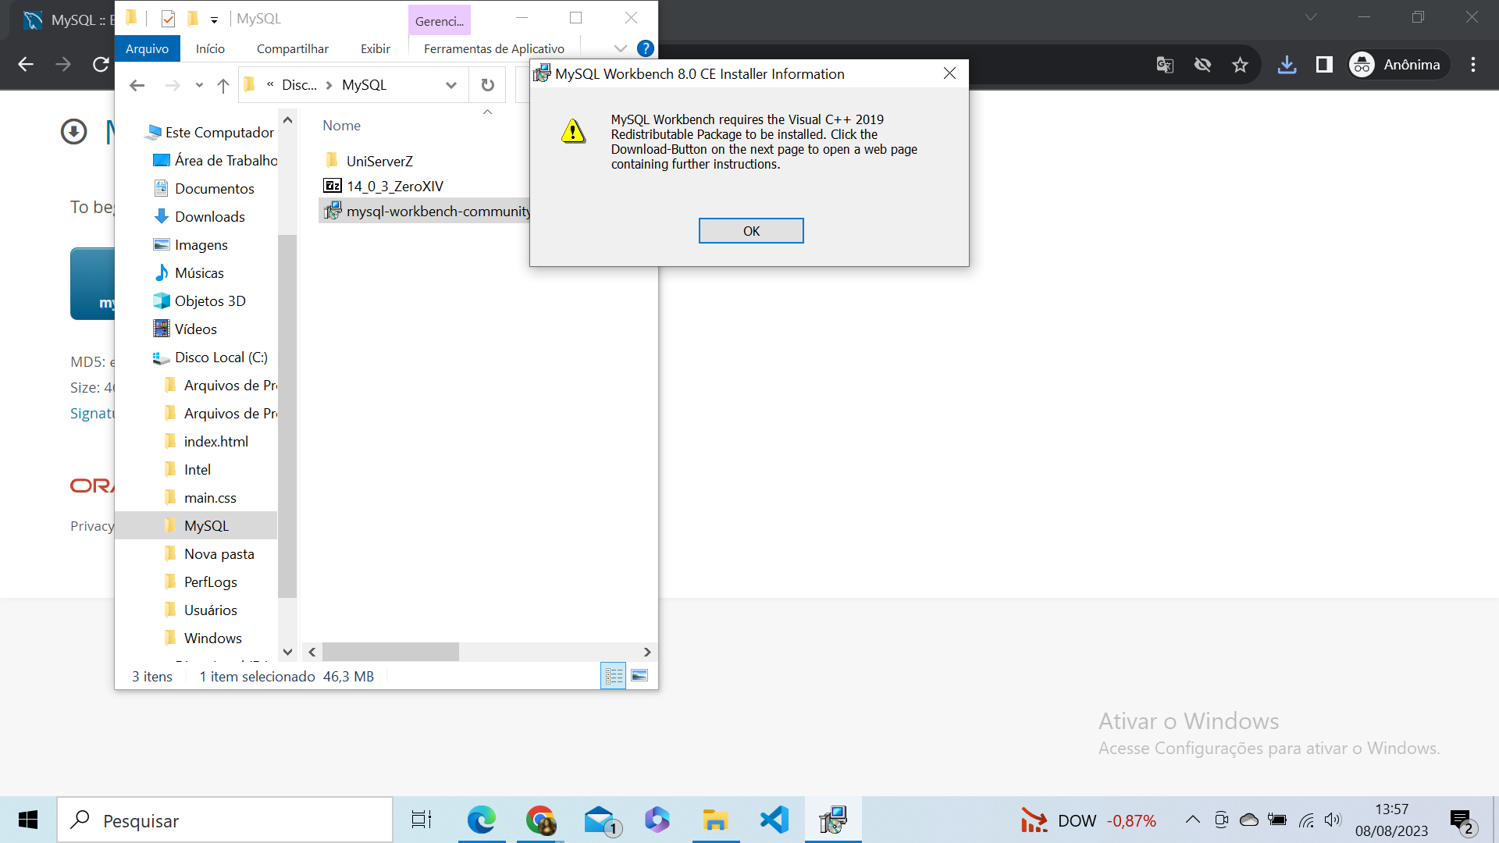Click the Anônima incognito profile button
The width and height of the screenshot is (1499, 843).
(x=1397, y=65)
